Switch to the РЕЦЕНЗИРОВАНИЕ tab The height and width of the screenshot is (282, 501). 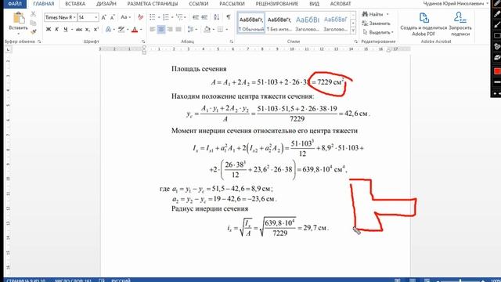(x=276, y=4)
